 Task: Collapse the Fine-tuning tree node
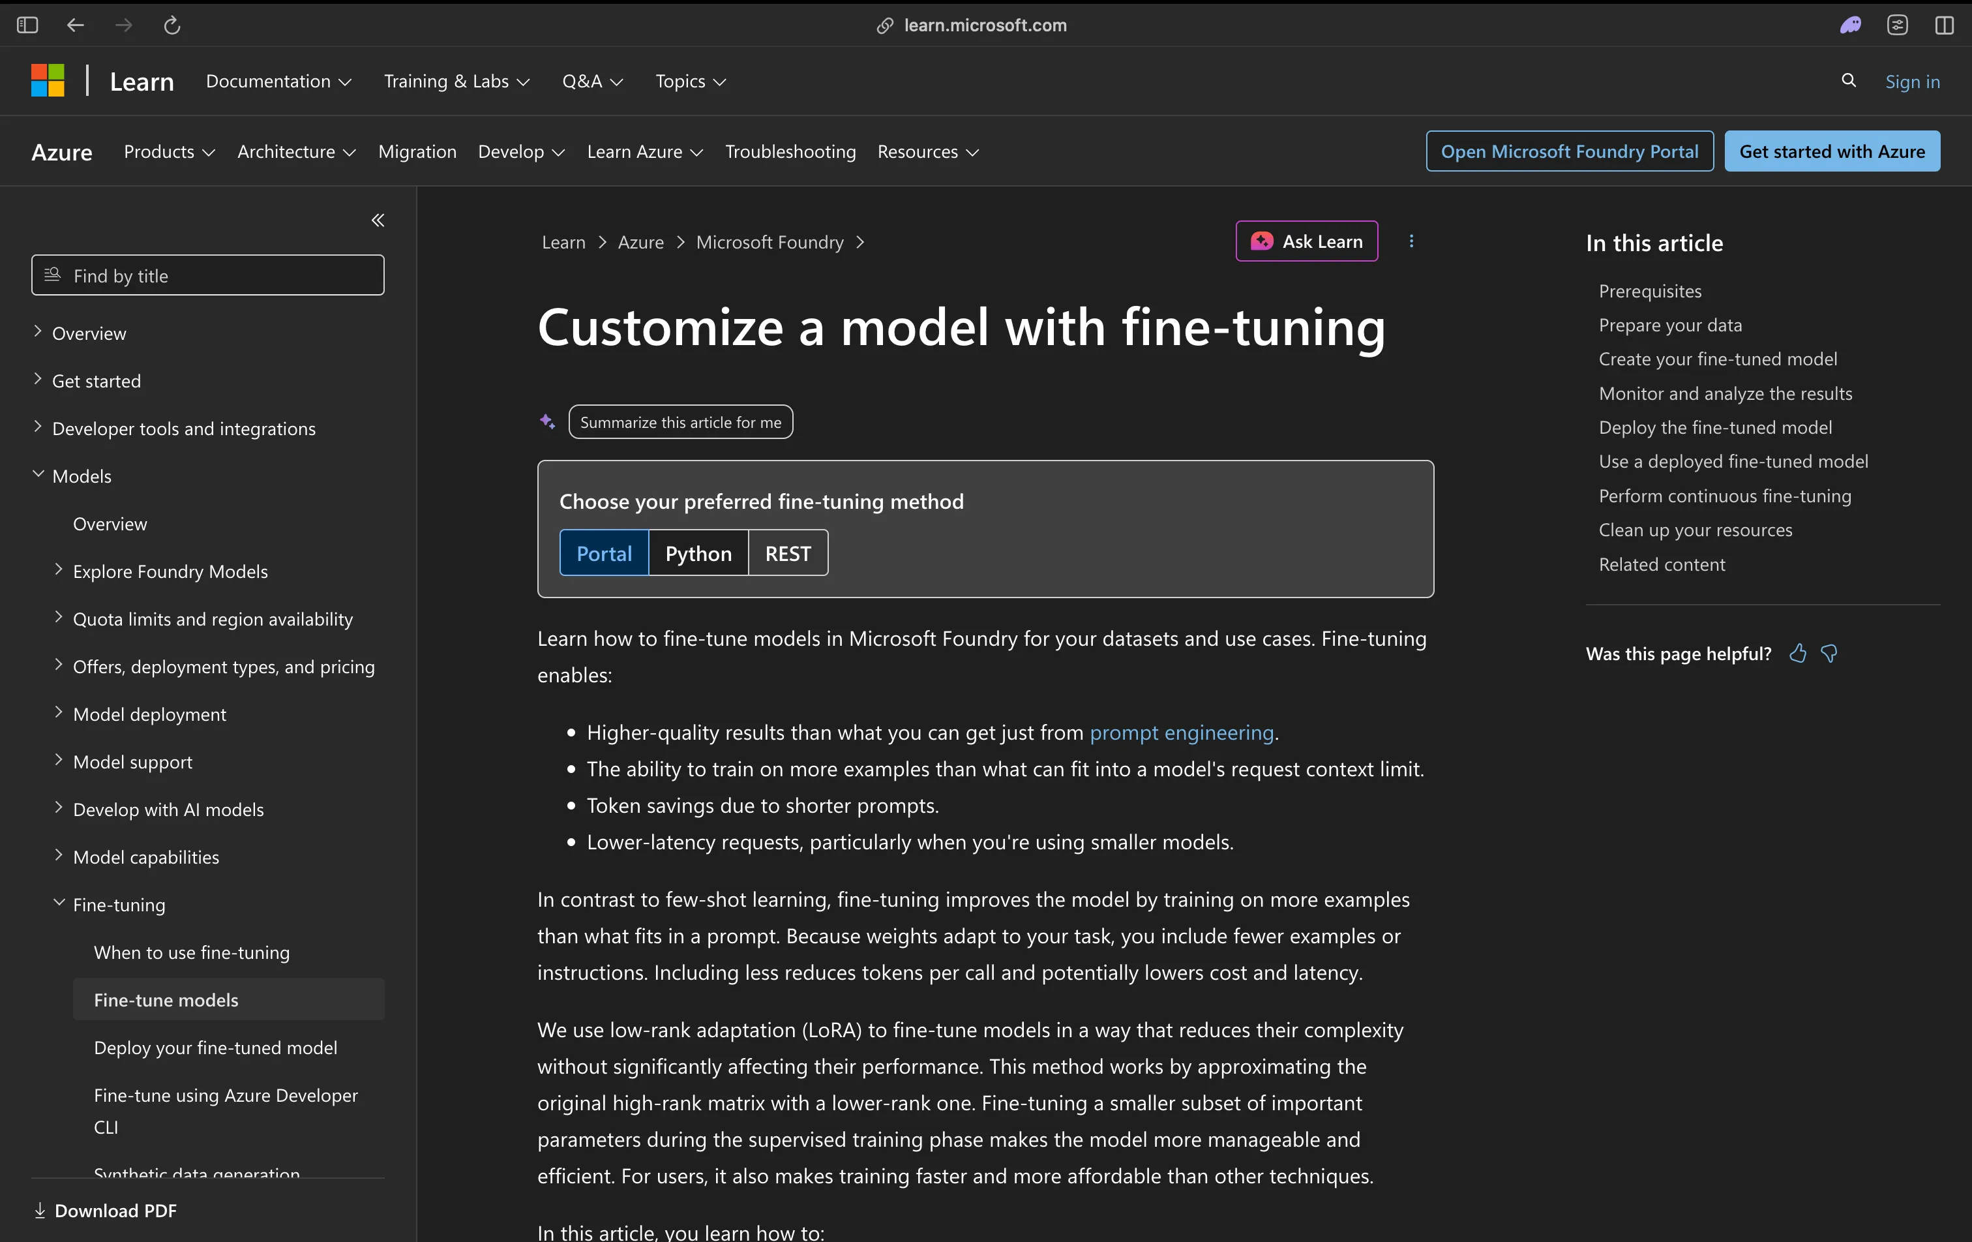click(x=58, y=903)
